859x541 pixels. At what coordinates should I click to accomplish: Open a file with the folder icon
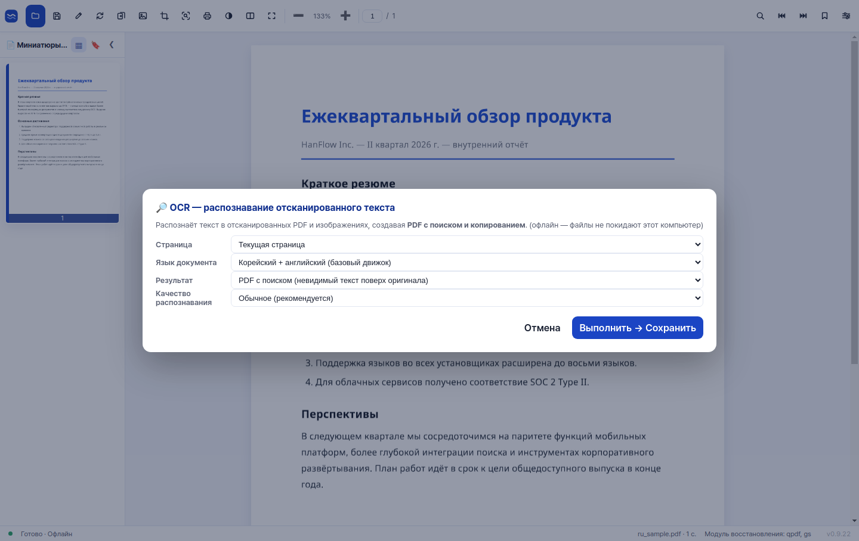(x=35, y=16)
